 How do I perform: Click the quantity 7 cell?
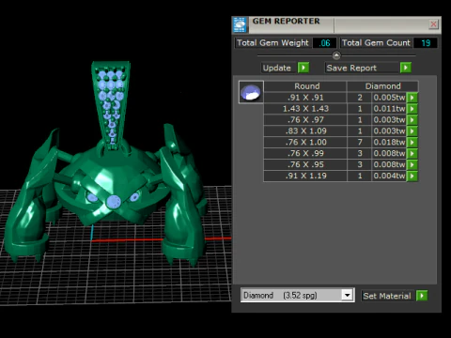click(x=360, y=143)
